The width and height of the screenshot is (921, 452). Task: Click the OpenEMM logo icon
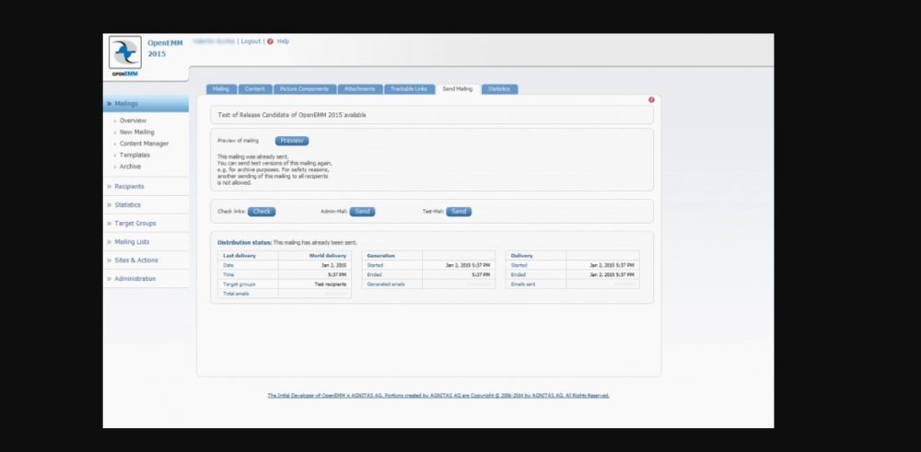click(x=124, y=57)
